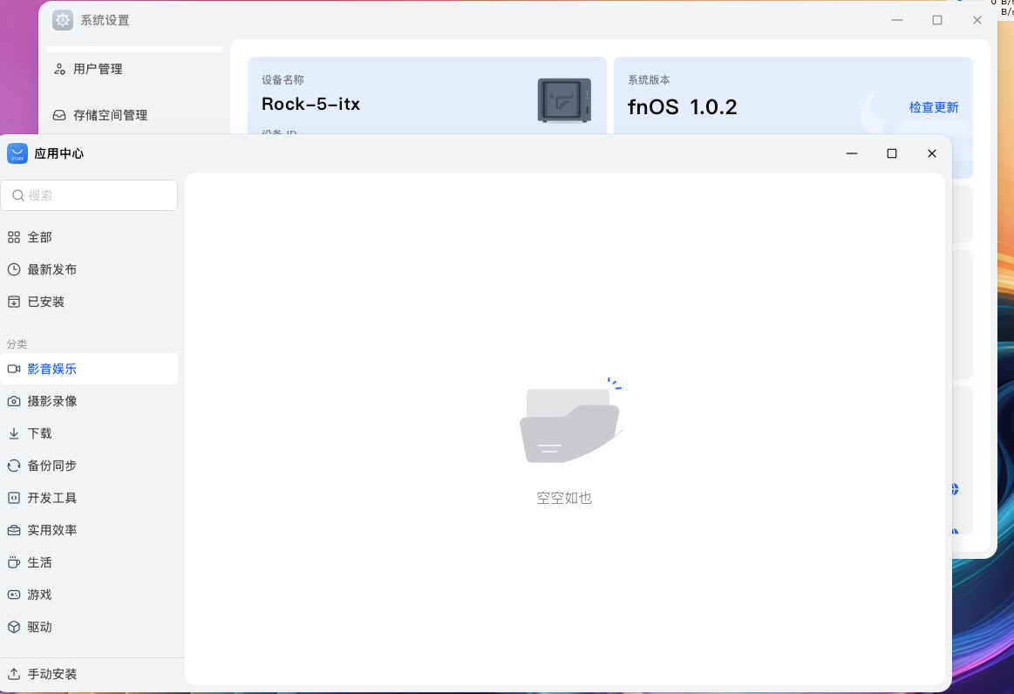1014x694 pixels.
Task: Click the clock icon beside 最新发布
Action: [x=14, y=269]
